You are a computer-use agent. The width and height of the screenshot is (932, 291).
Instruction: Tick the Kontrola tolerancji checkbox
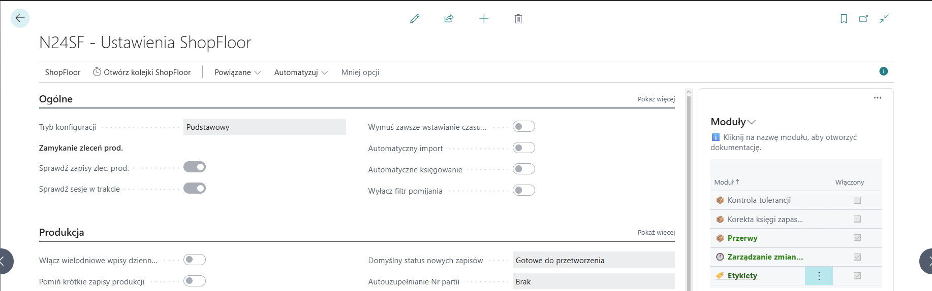click(857, 200)
